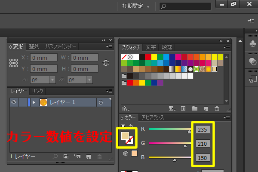
Task: Expand レイヤー 1 with disclosure triangle
Action: (34, 102)
